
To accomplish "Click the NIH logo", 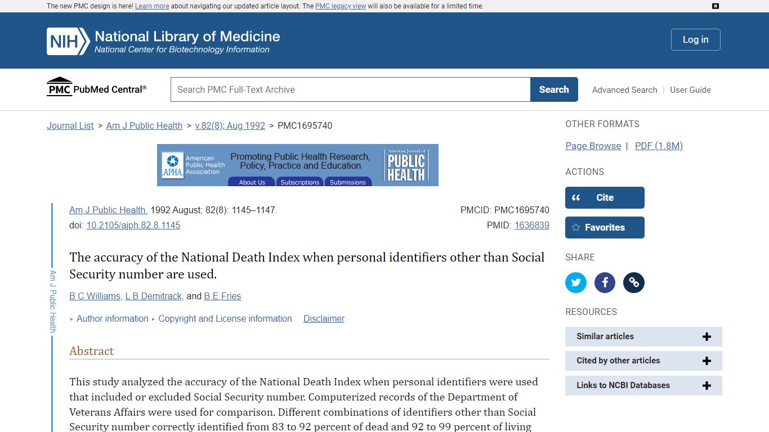I will pyautogui.click(x=68, y=41).
